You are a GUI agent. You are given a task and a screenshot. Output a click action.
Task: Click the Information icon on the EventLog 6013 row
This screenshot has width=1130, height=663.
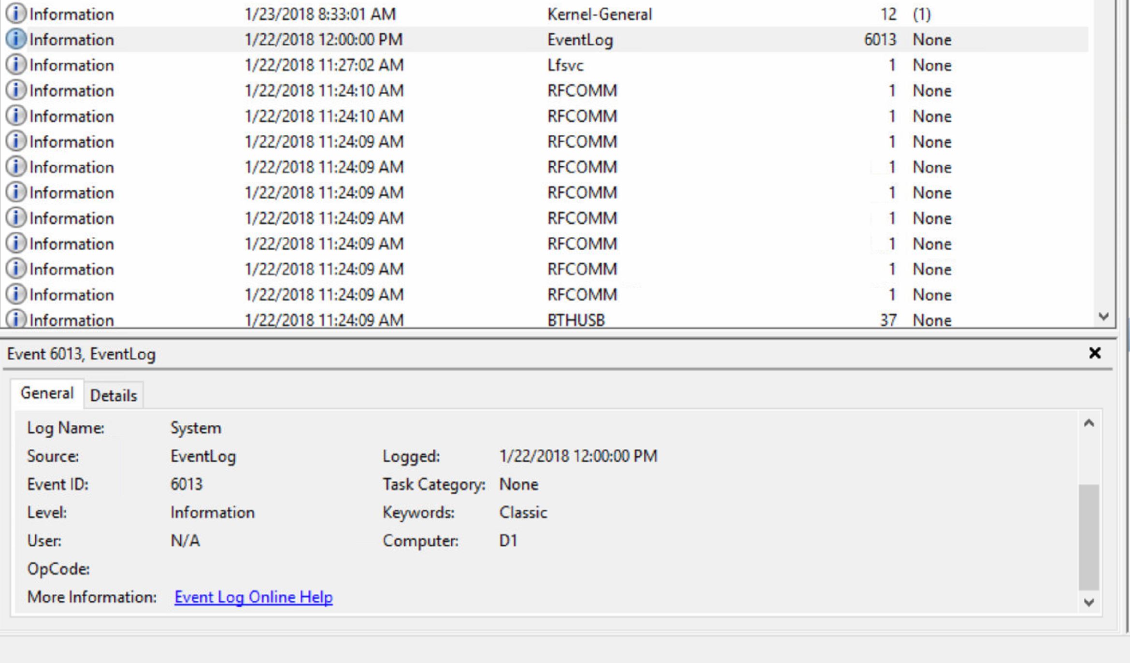[16, 39]
